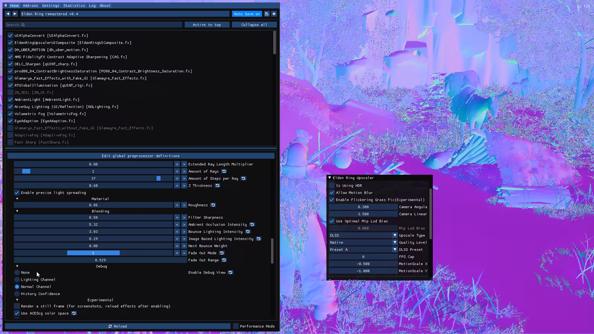Reset Roughness value
The height and width of the screenshot is (334, 594).
click(213, 205)
